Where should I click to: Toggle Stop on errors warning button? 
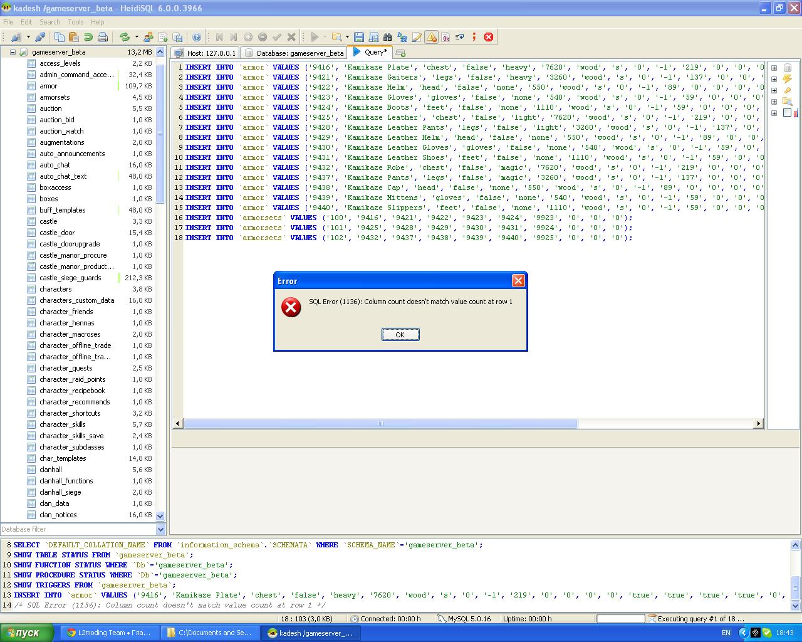coord(431,37)
